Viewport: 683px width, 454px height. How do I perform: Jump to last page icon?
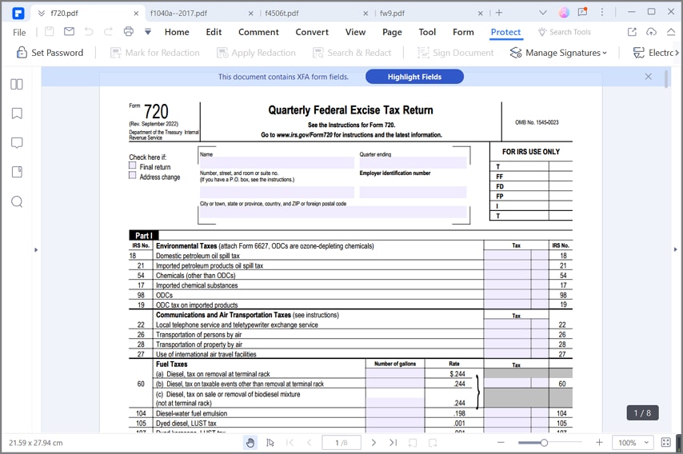pyautogui.click(x=393, y=443)
